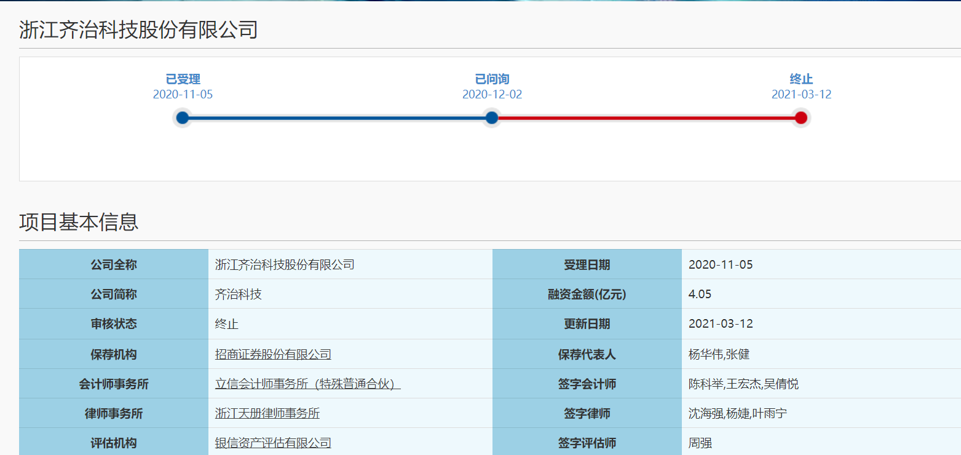Click the 会计师事务所 header cell
This screenshot has height=455, width=961.
(114, 384)
